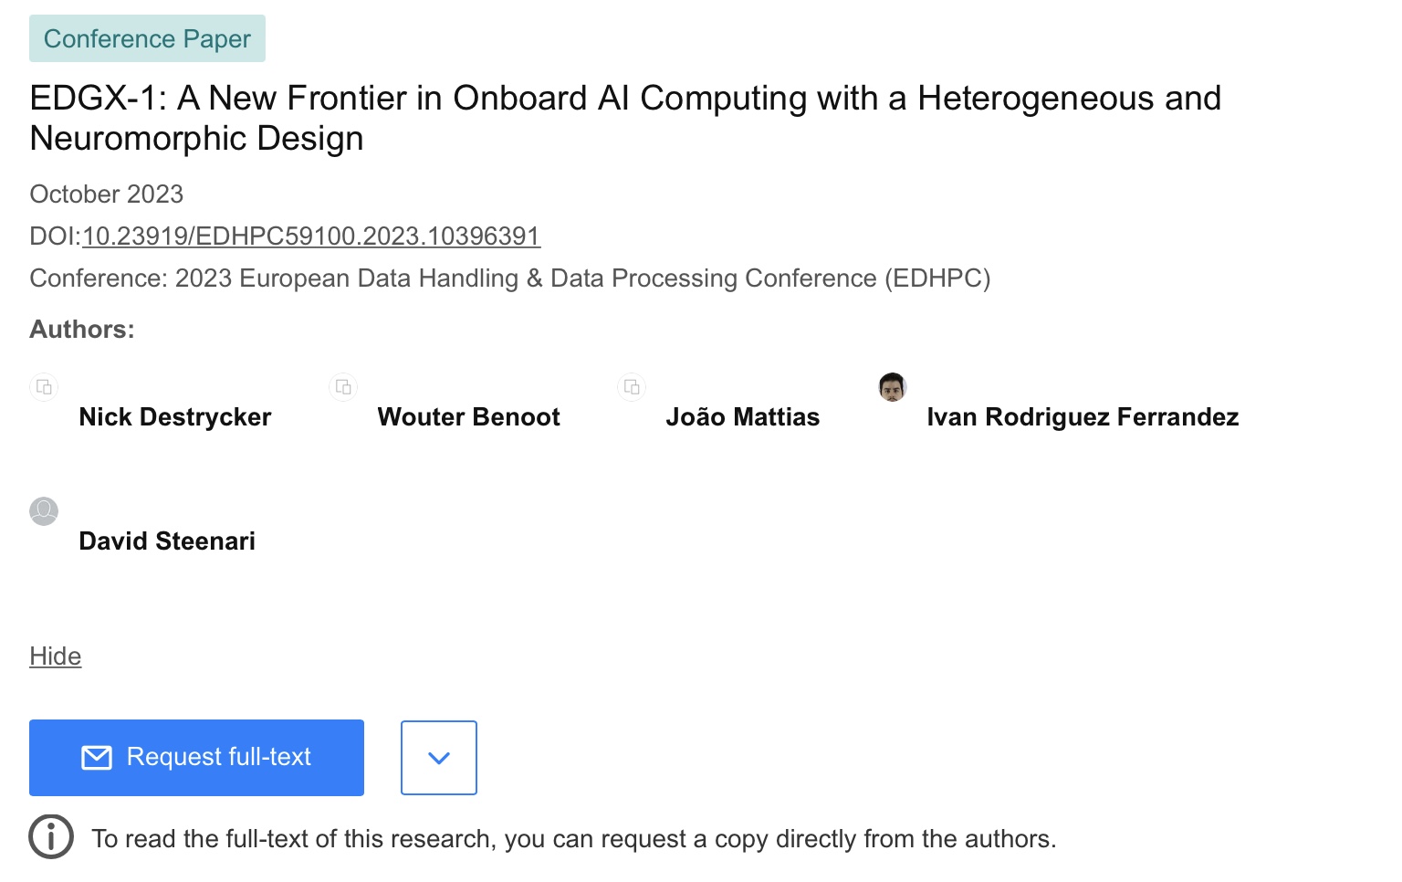The width and height of the screenshot is (1402, 882).
Task: Click the October 2023 publication date
Action: click(106, 194)
